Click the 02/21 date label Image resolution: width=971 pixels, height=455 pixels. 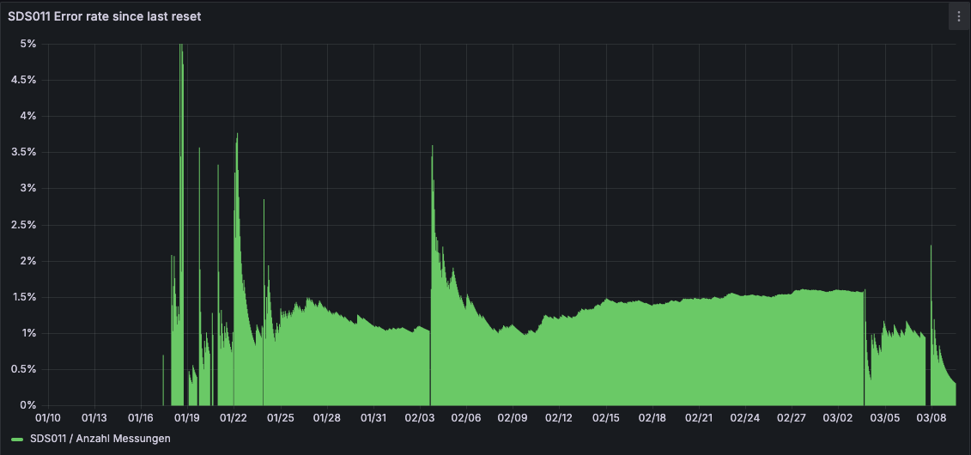click(699, 418)
